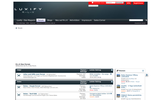Click Help! category header title

coord(19,70)
